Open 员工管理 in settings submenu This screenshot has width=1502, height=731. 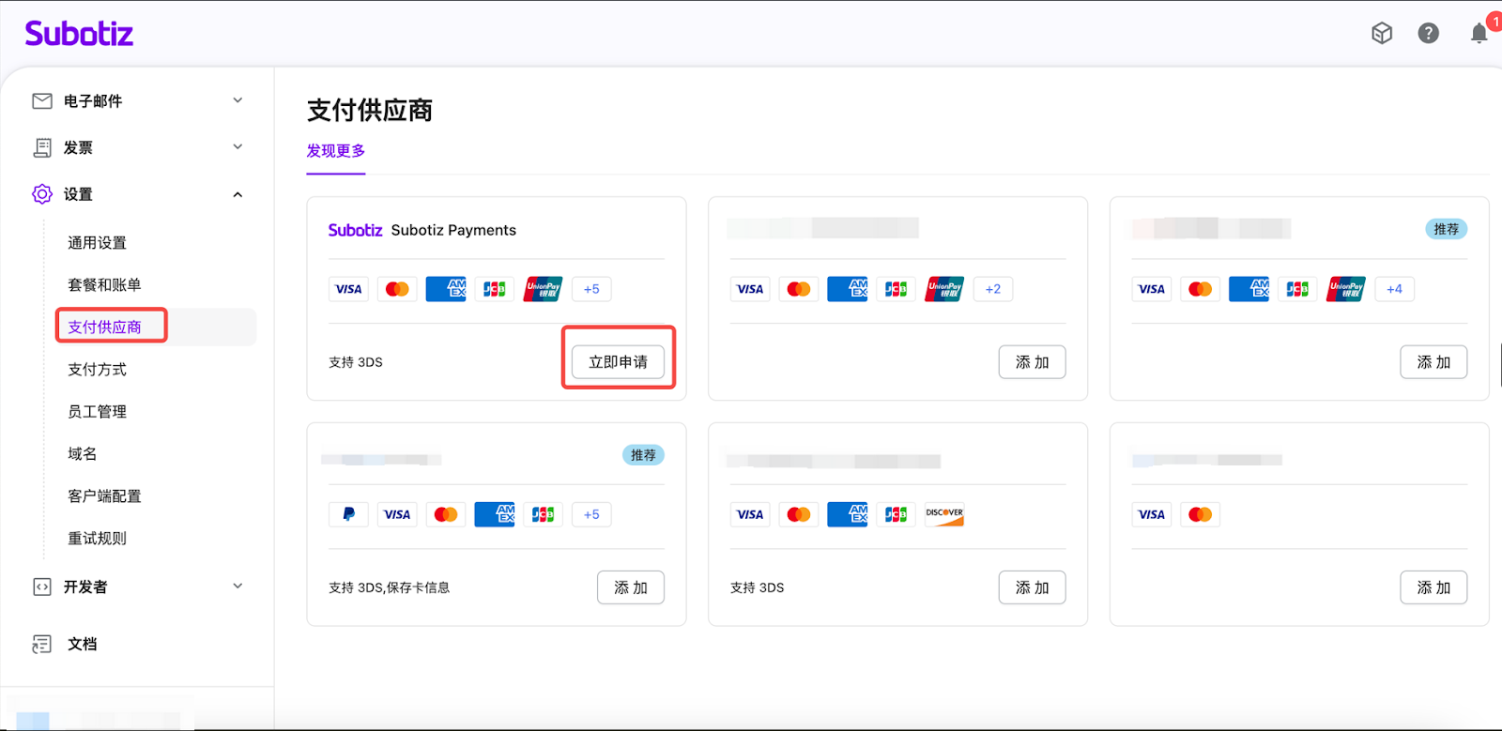tap(97, 412)
